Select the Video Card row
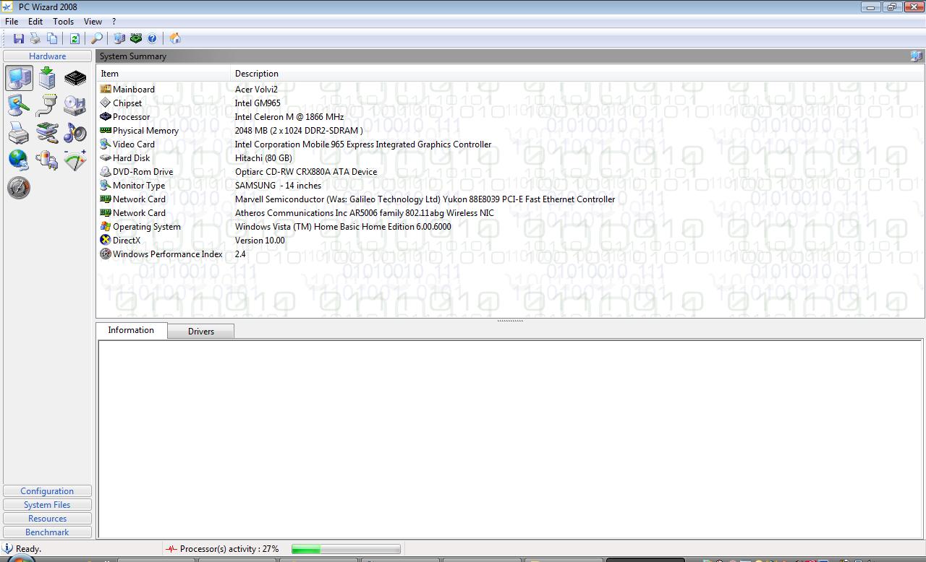Image resolution: width=926 pixels, height=562 pixels. 510,144
